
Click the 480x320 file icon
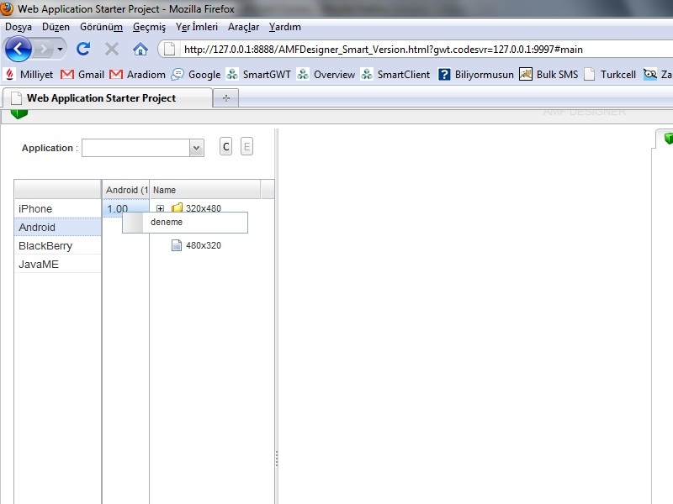(177, 245)
